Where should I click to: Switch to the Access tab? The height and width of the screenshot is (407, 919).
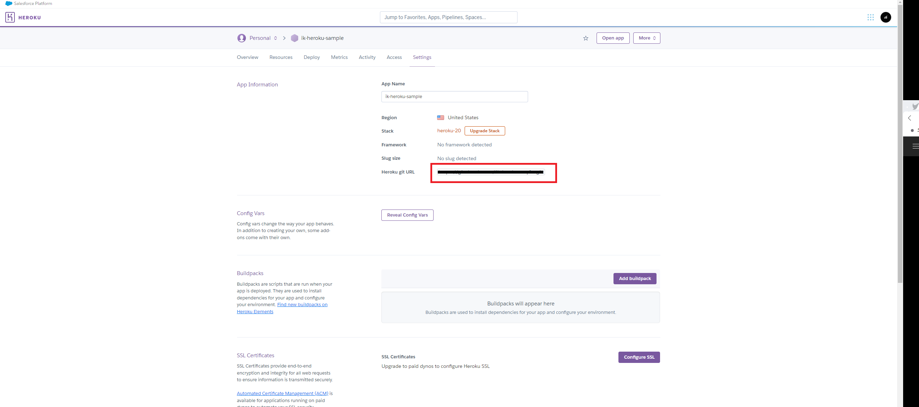pos(394,57)
